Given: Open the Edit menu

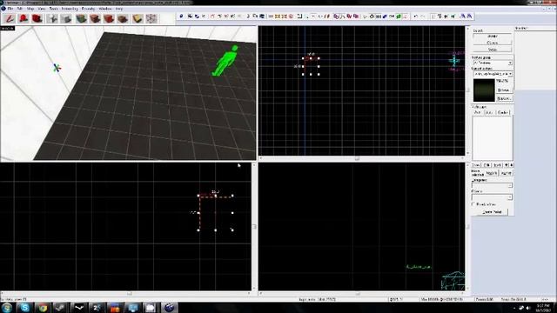Looking at the screenshot, I should pyautogui.click(x=20, y=8).
